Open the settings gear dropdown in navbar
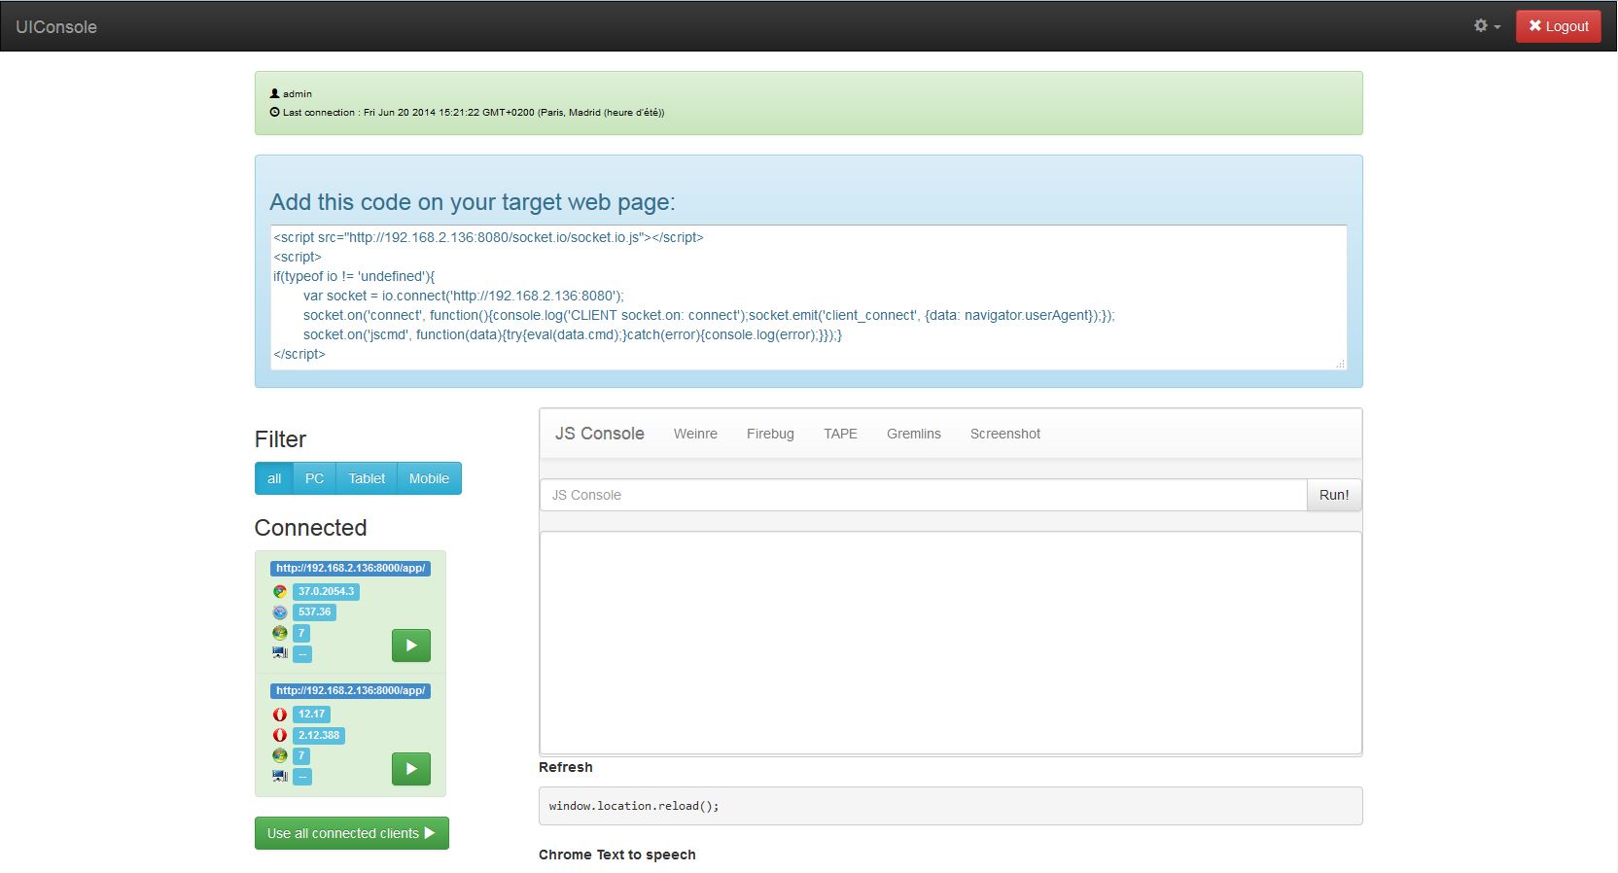1618x873 pixels. 1487,26
